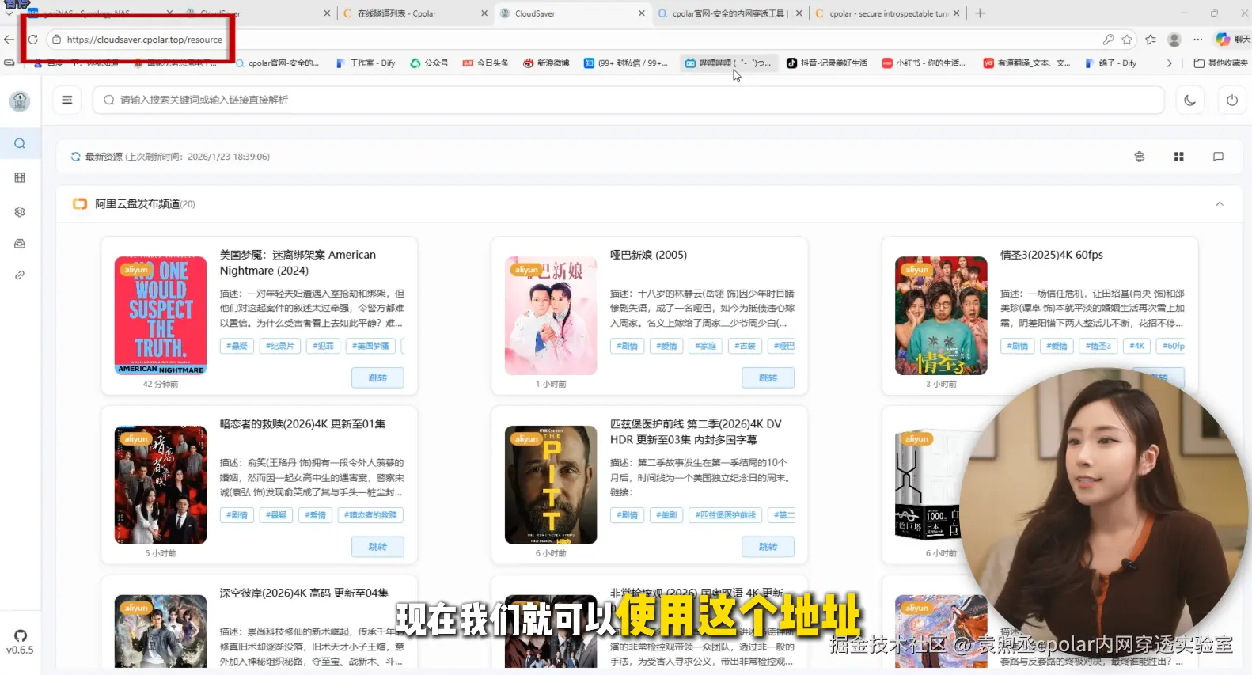This screenshot has height=675, width=1252.
Task: Click the #4K tag on 情圣3
Action: 1136,346
